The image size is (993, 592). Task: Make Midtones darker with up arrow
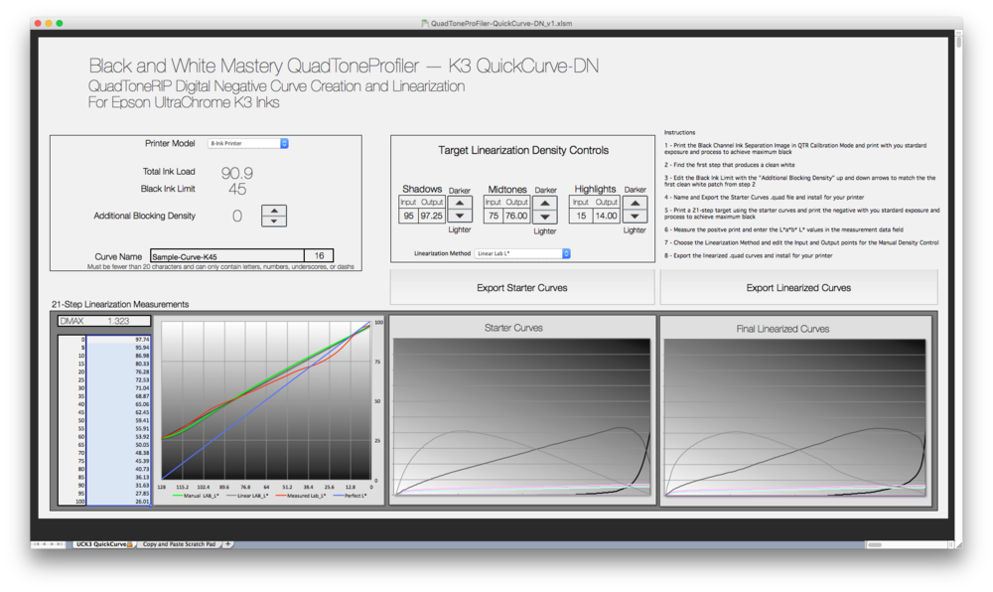click(544, 204)
